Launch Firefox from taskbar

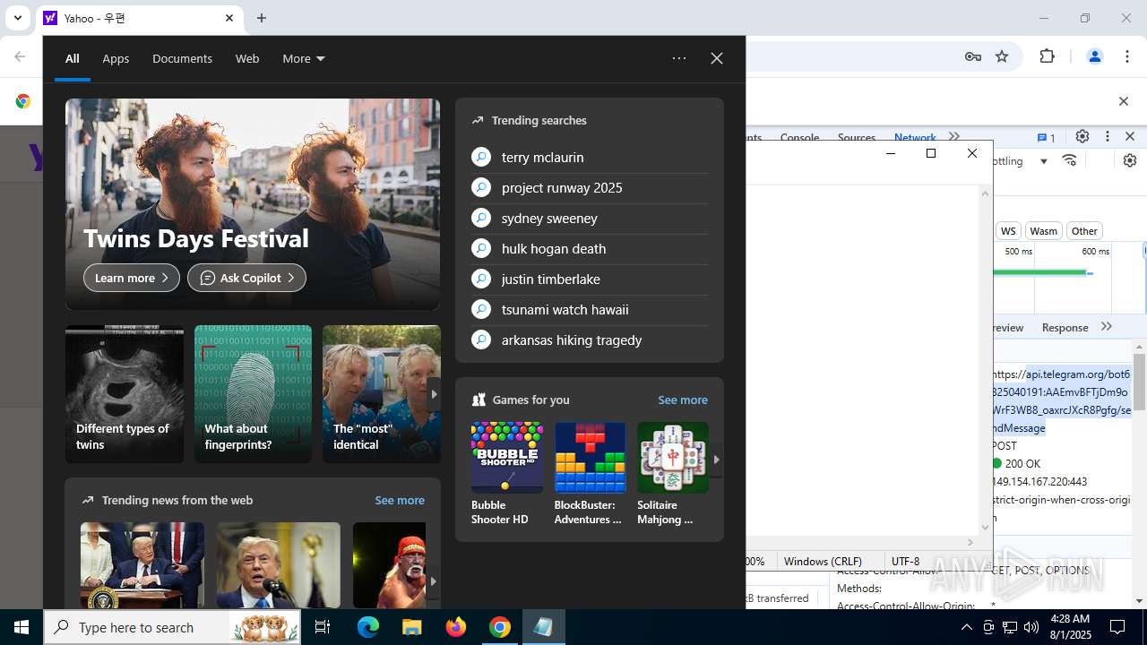456,627
